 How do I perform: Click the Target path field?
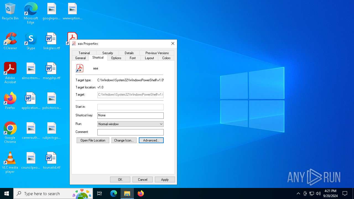click(131, 95)
